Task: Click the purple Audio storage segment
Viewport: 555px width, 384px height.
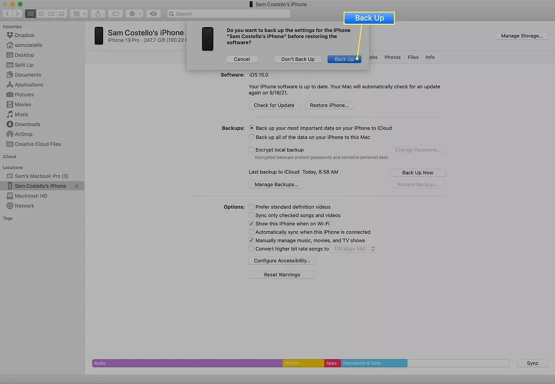Action: [x=187, y=363]
